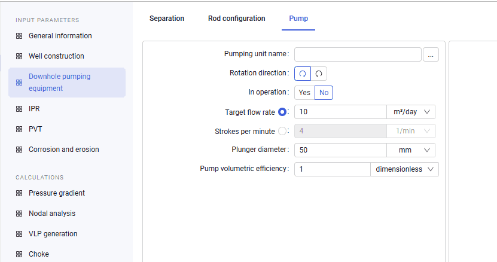Open the Pressure gradient calculation
The height and width of the screenshot is (262, 497).
(x=57, y=193)
